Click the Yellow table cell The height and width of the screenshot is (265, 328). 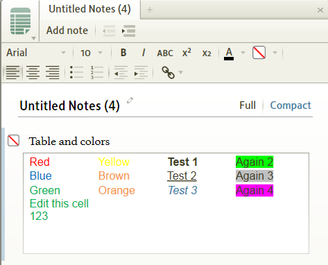[x=114, y=162]
